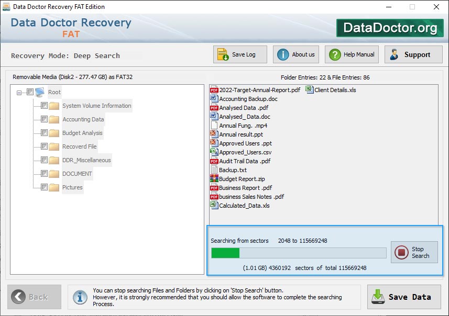449x316 pixels.
Task: Click the Budget Analysis folder icon
Action: point(54,133)
